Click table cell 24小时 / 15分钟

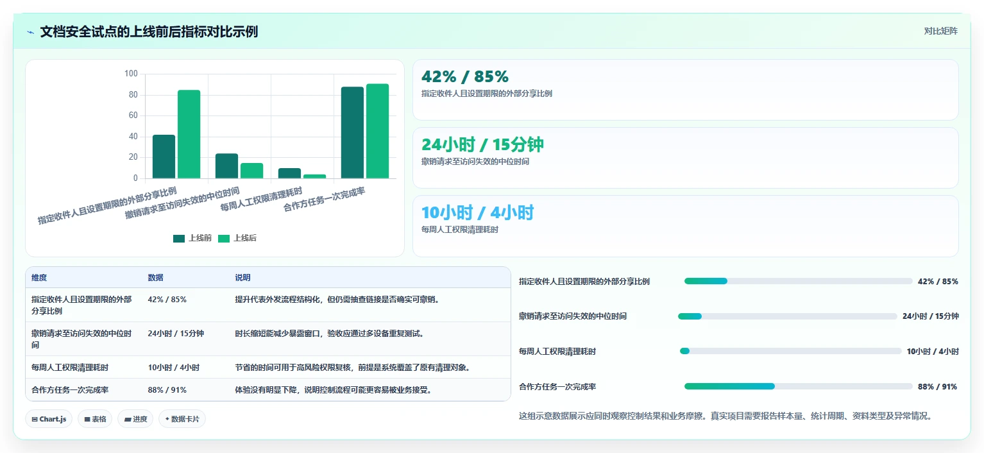176,334
